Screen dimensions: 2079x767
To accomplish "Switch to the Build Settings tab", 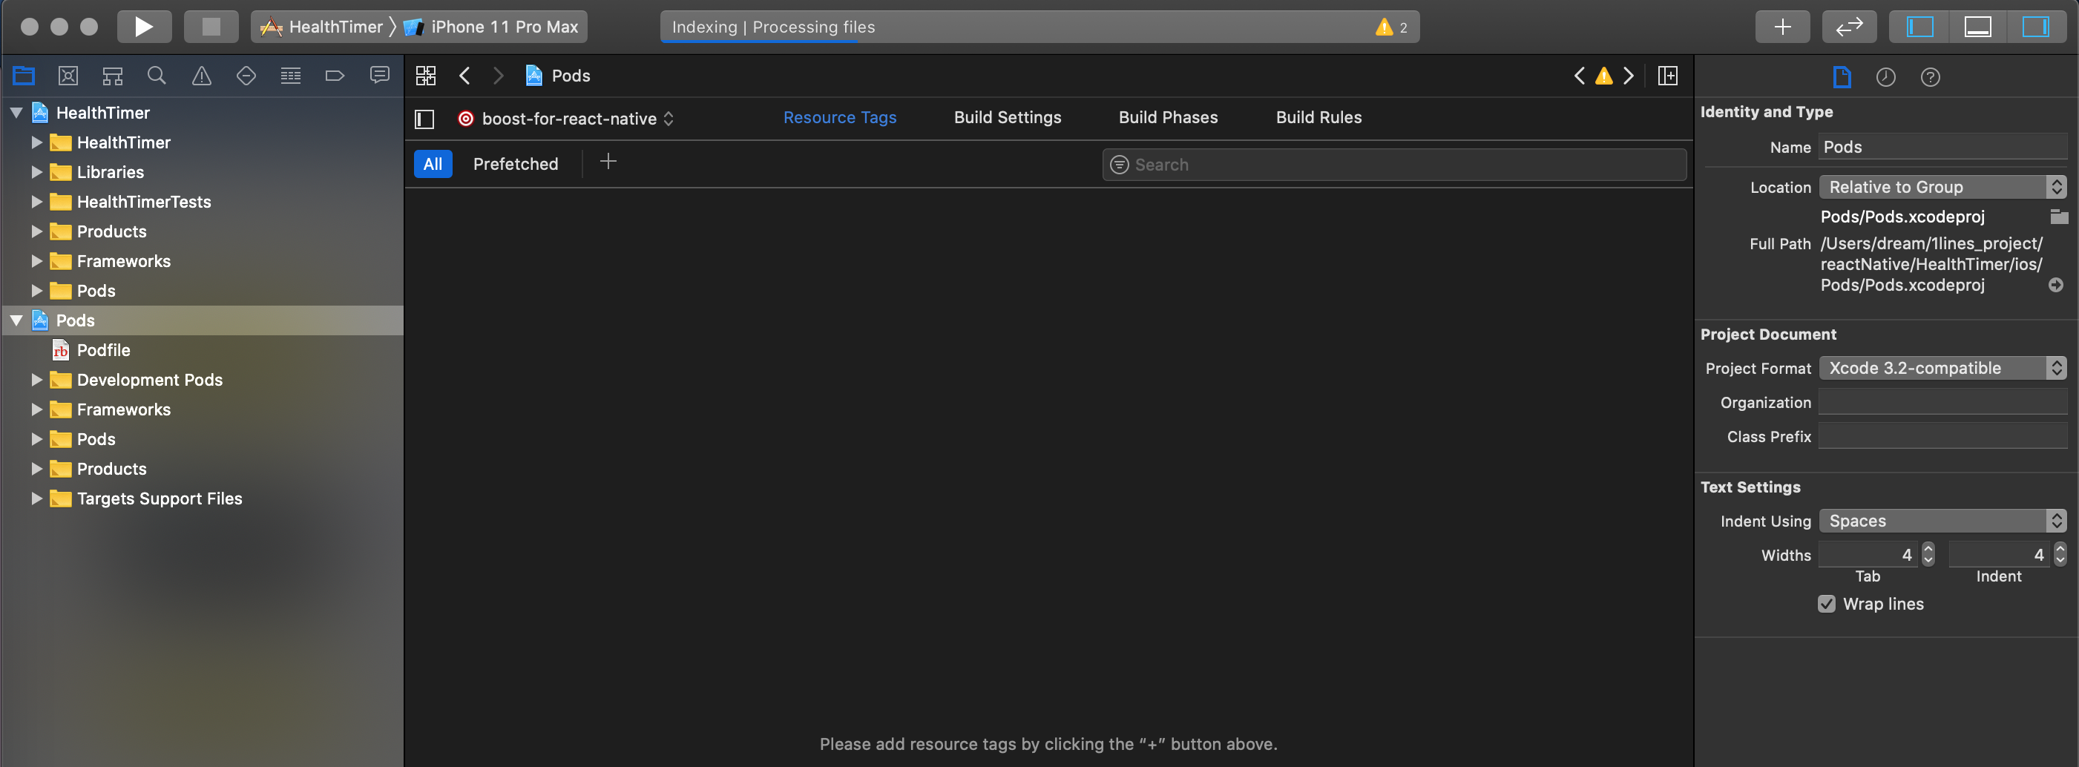I will point(1007,118).
